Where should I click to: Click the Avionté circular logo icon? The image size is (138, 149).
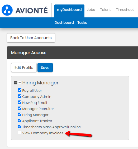coord(7,10)
